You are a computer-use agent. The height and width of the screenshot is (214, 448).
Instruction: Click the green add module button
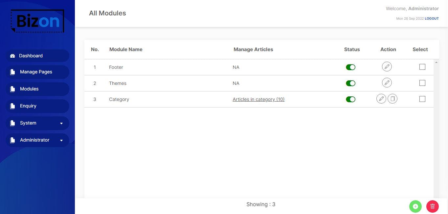415,206
